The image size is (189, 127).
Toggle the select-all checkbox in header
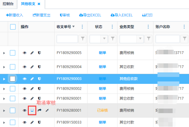coord(13,27)
